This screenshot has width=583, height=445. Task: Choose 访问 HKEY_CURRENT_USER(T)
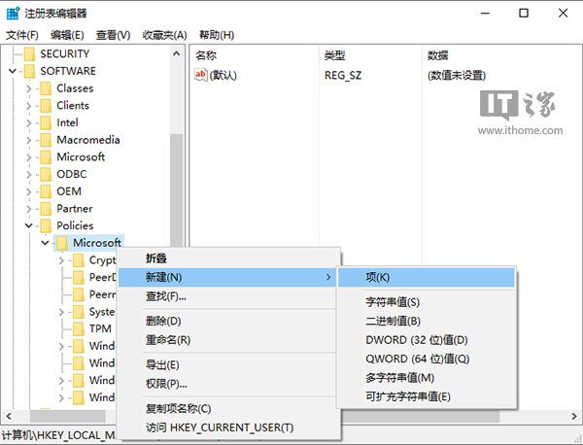(229, 428)
